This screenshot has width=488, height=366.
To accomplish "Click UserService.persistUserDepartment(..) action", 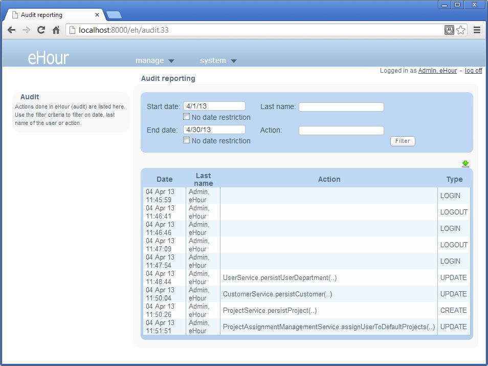I will 280,277.
